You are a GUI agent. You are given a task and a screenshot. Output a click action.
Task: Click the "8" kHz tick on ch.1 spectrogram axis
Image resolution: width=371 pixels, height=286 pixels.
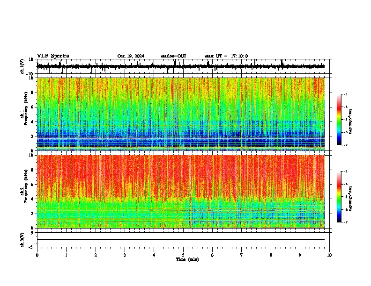(x=32, y=93)
